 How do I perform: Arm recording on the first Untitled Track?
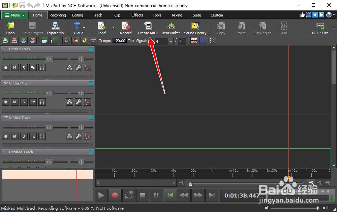click(x=6, y=68)
